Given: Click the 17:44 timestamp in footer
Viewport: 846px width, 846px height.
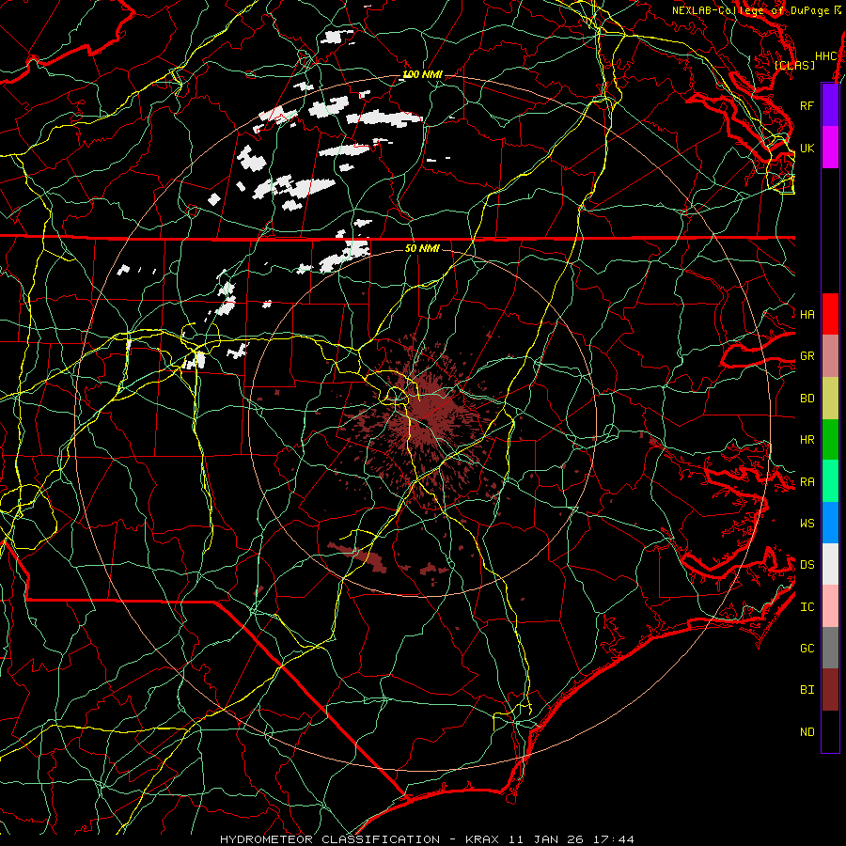Looking at the screenshot, I should point(614,839).
